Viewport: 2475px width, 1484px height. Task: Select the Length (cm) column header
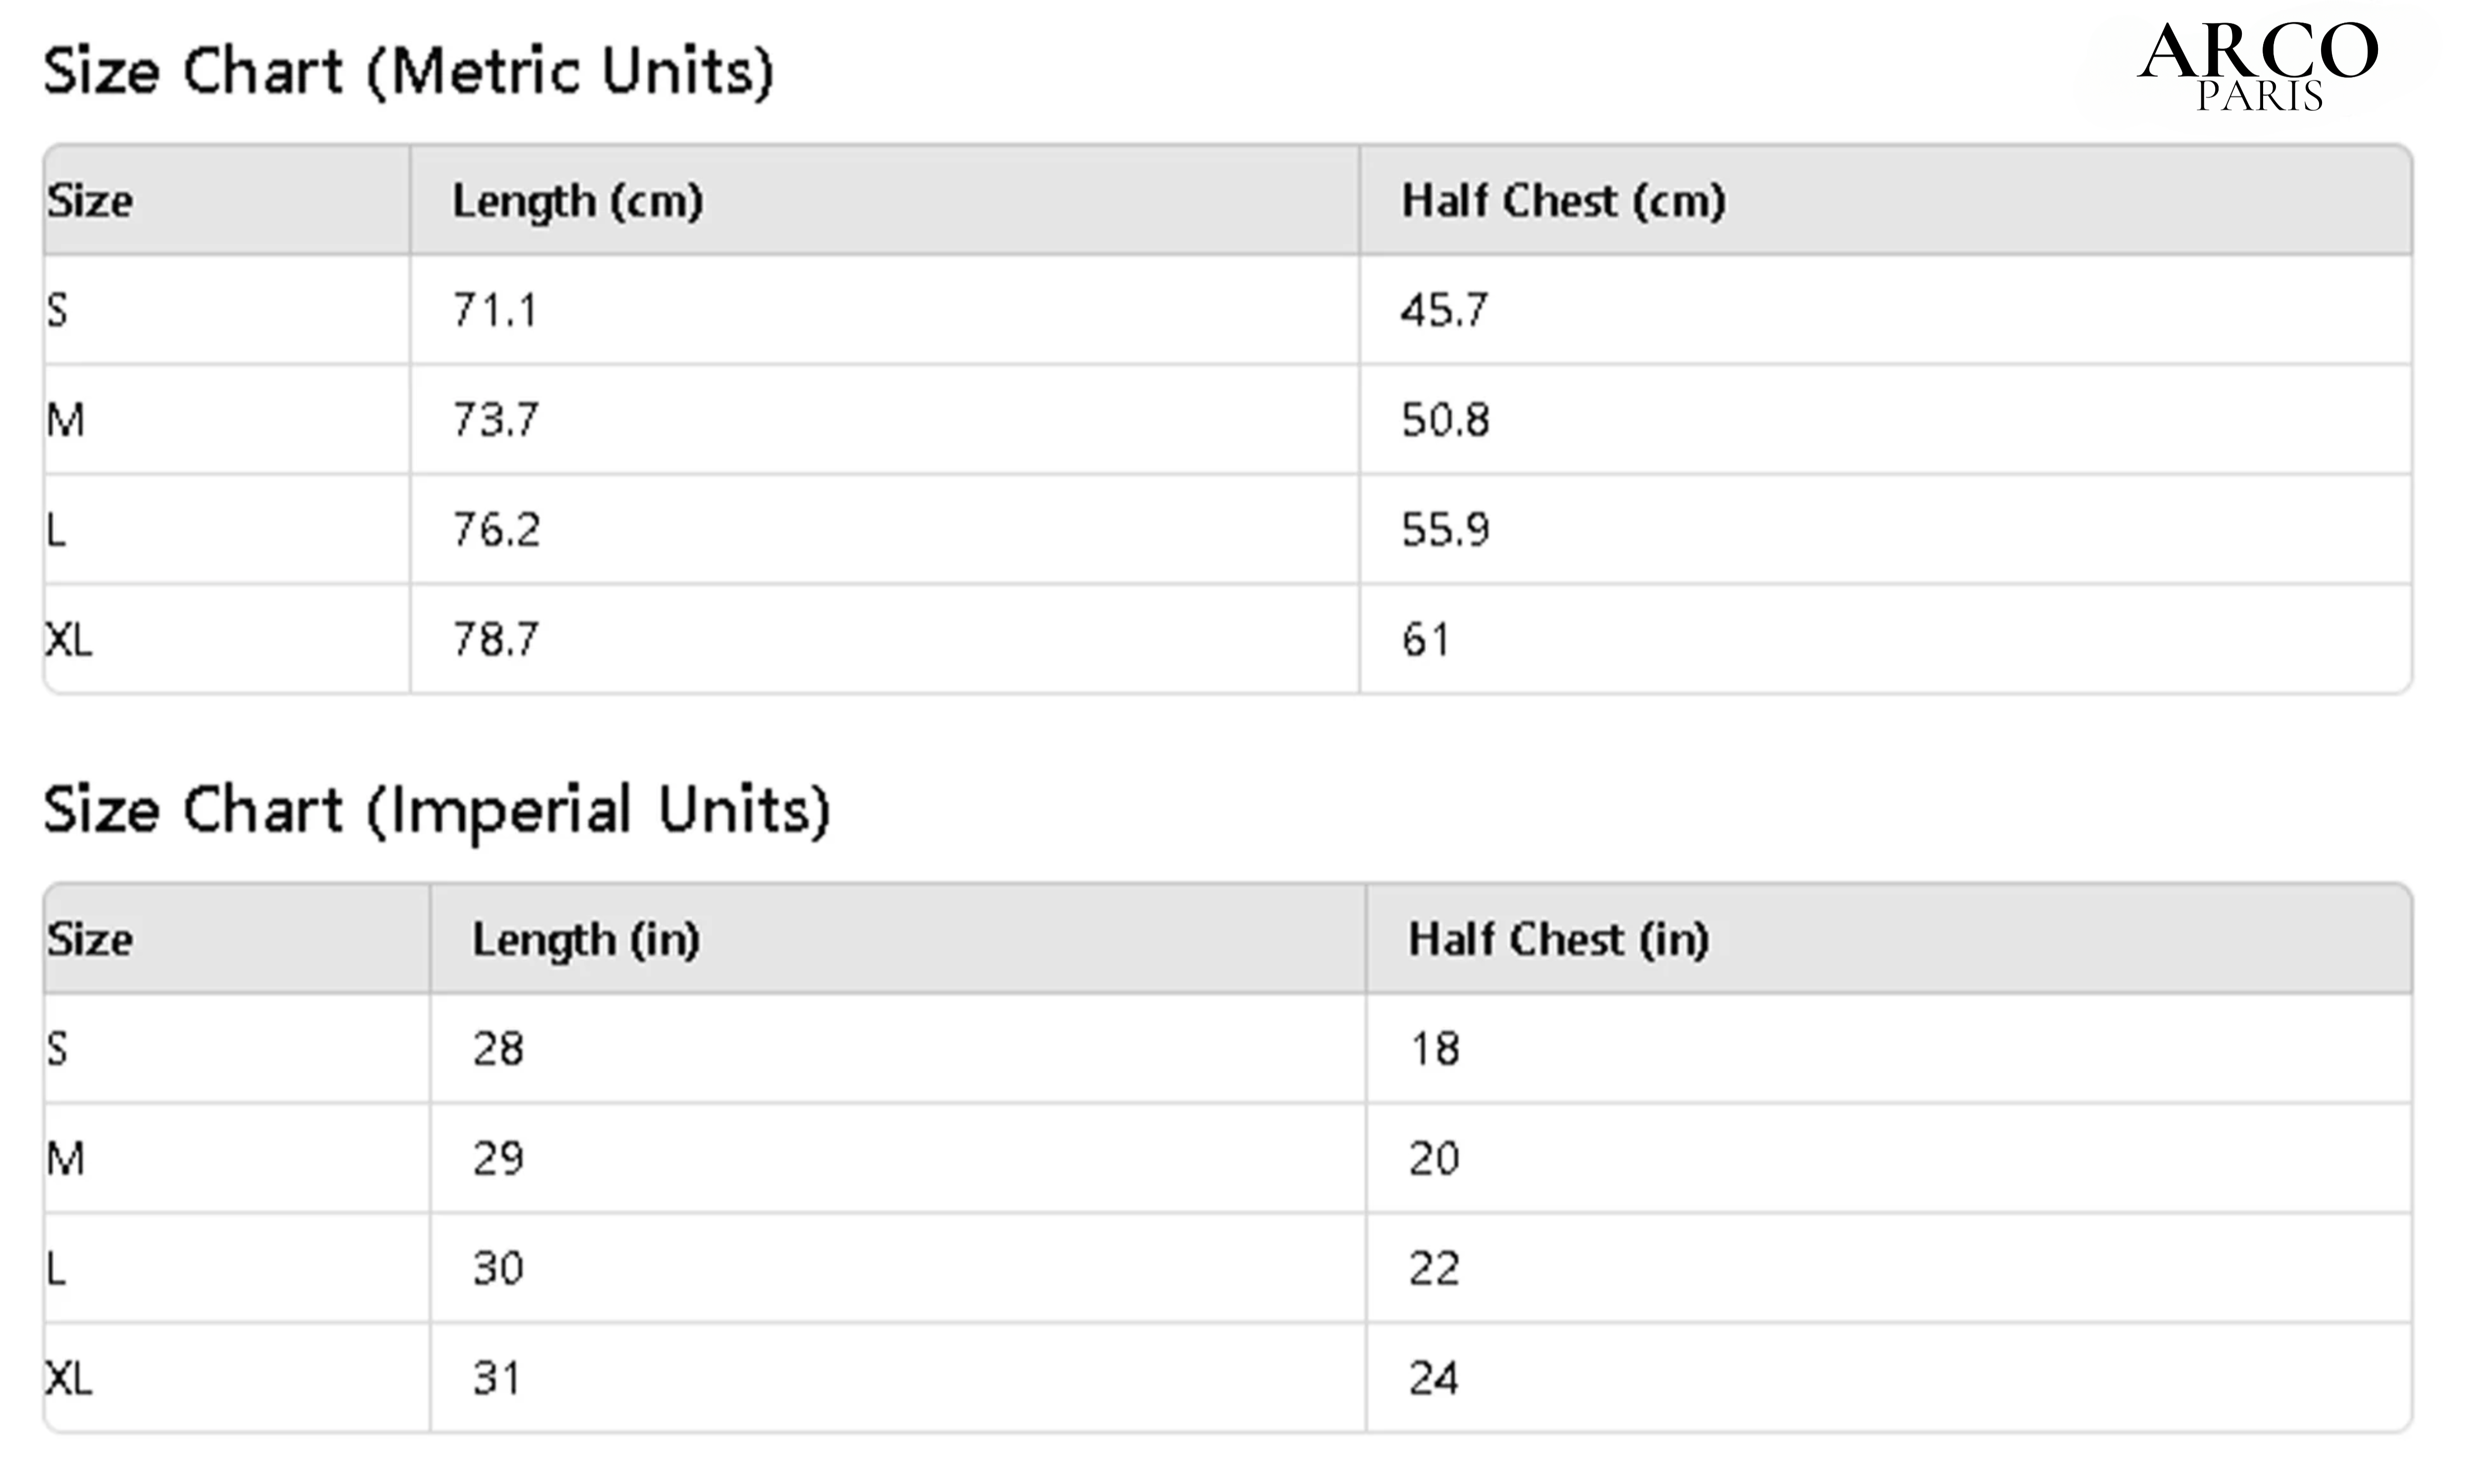(x=578, y=201)
